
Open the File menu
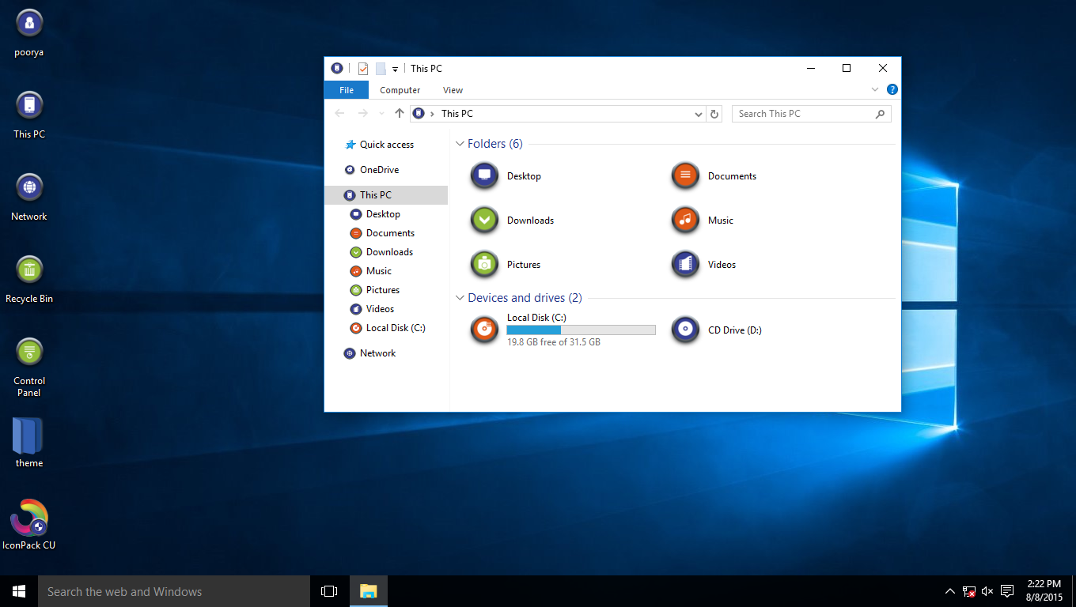(x=346, y=89)
